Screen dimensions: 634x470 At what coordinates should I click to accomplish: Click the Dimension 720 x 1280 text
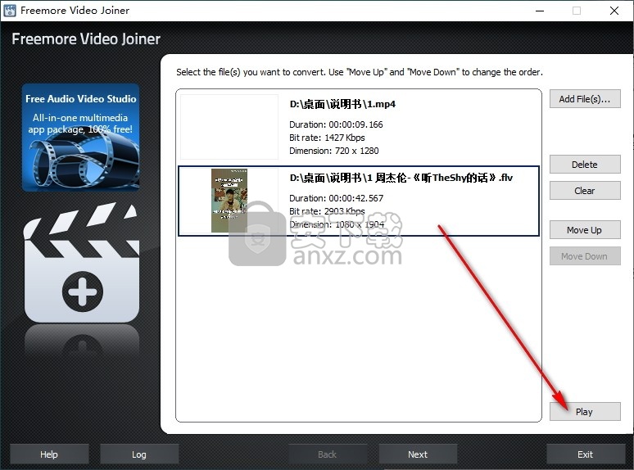(x=334, y=151)
